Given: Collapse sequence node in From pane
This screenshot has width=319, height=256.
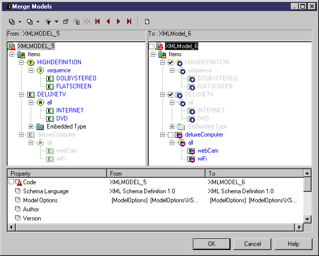Looking at the screenshot, I should click(31, 71).
